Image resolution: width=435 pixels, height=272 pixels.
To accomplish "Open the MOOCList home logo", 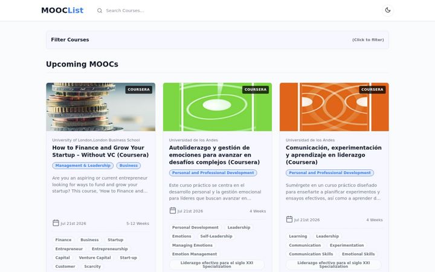I will click(x=62, y=10).
